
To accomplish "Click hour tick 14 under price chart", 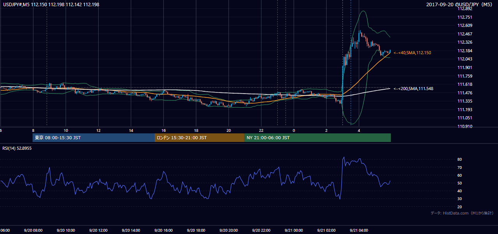I will click(x=131, y=130).
